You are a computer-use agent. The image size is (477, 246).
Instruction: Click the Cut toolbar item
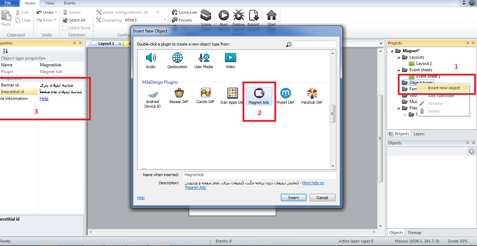pyautogui.click(x=22, y=12)
